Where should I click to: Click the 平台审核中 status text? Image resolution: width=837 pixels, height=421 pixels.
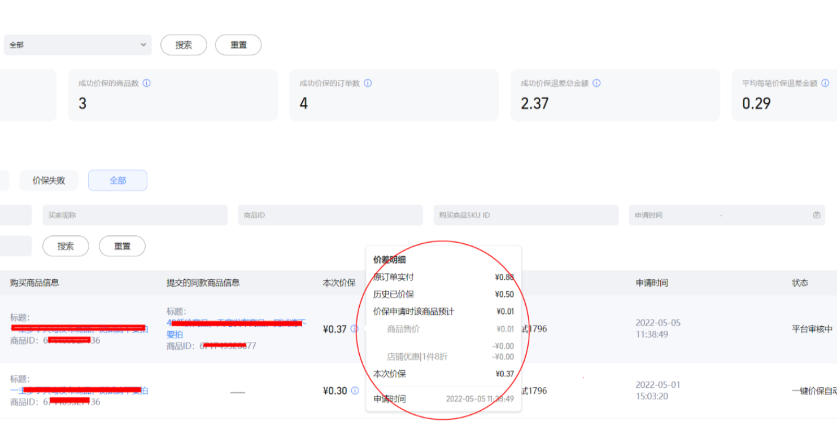812,329
